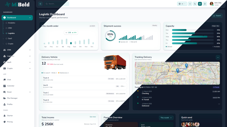The height and width of the screenshot is (127, 227).
Task: Click the Truck C Maintenance row
Action: tap(84, 94)
